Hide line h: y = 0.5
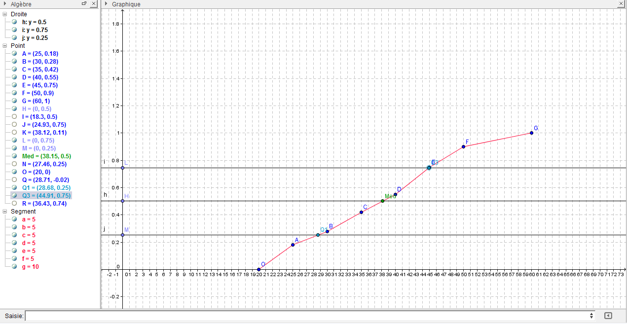The width and height of the screenshot is (627, 324). pyautogui.click(x=14, y=22)
